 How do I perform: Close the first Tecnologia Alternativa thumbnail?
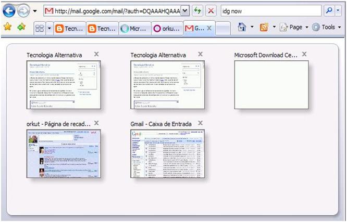pos(96,54)
